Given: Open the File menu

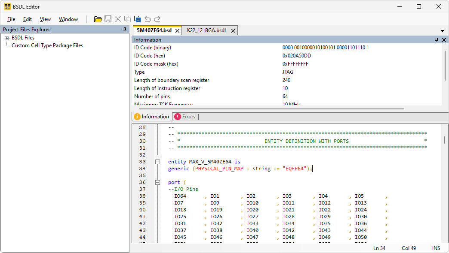Looking at the screenshot, I should tap(11, 19).
